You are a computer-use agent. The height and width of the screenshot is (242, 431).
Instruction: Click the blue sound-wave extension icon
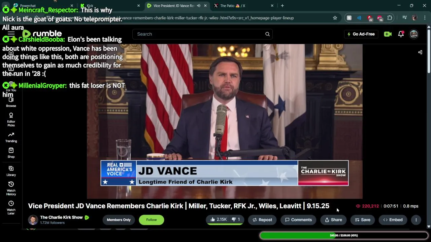(x=359, y=18)
